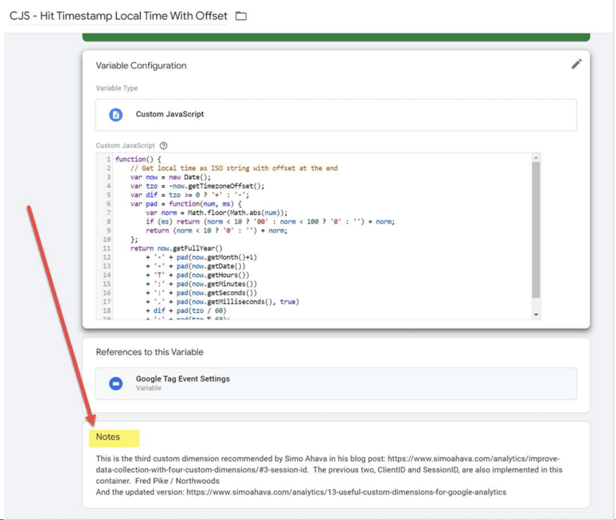The width and height of the screenshot is (616, 520).
Task: Click the folder icon beside the variable name
Action: pos(241,16)
